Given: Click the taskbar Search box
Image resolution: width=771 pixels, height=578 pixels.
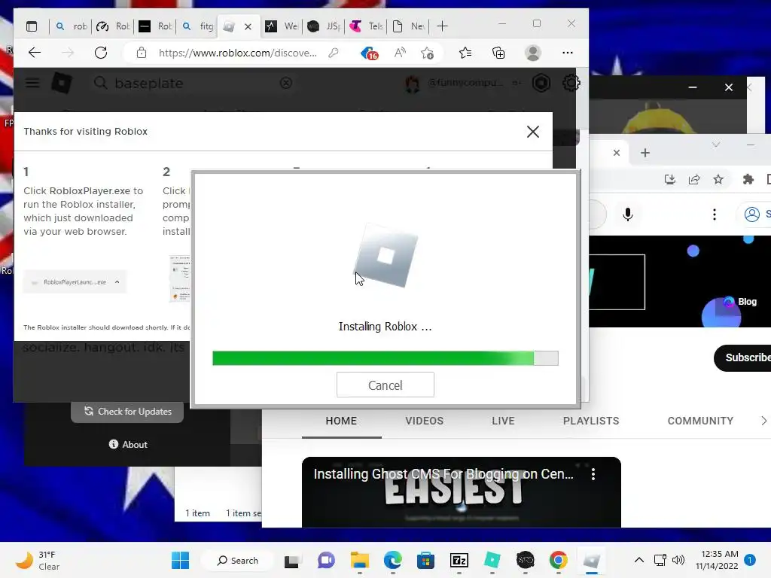Looking at the screenshot, I should tap(238, 560).
